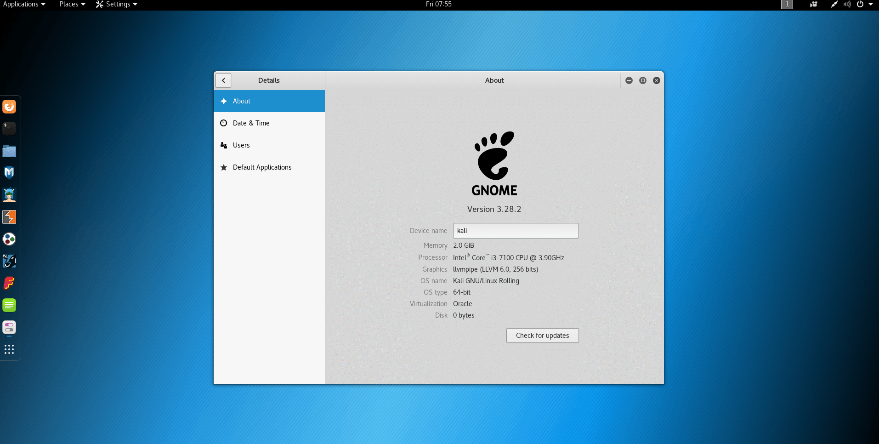Open Maltego colored-dots icon in dock
Image resolution: width=879 pixels, height=444 pixels.
9,239
